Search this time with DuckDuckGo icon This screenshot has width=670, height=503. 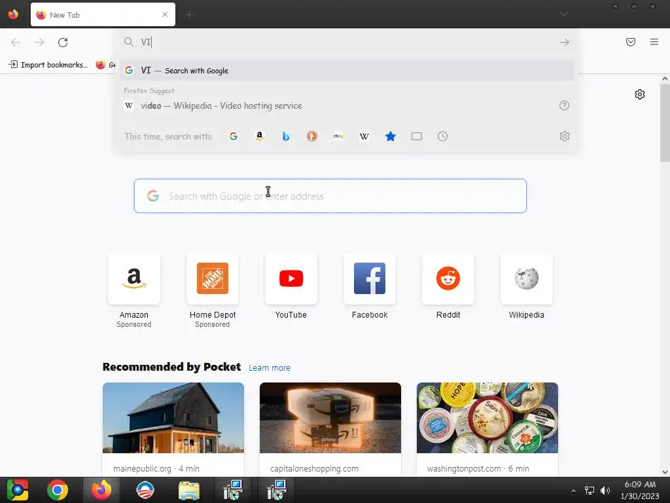312,136
